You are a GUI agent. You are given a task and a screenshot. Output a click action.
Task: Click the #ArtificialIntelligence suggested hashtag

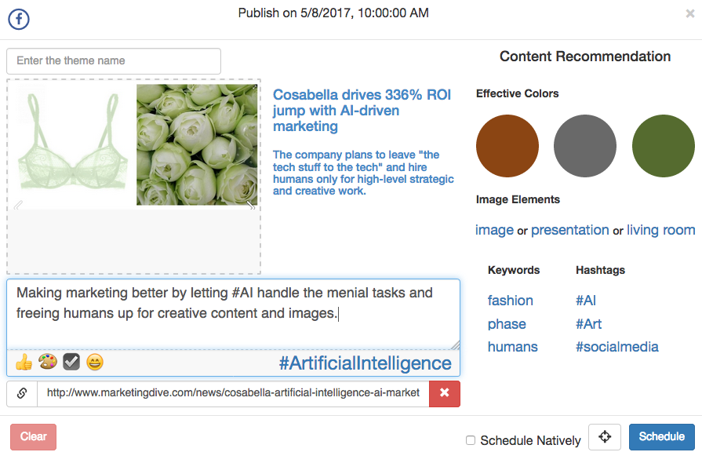[365, 363]
